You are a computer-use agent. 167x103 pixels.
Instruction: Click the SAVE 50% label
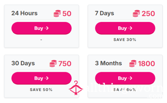pos(41,90)
